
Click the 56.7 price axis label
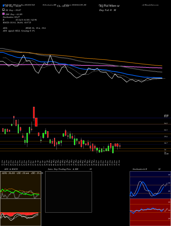pyautogui.click(x=166, y=143)
